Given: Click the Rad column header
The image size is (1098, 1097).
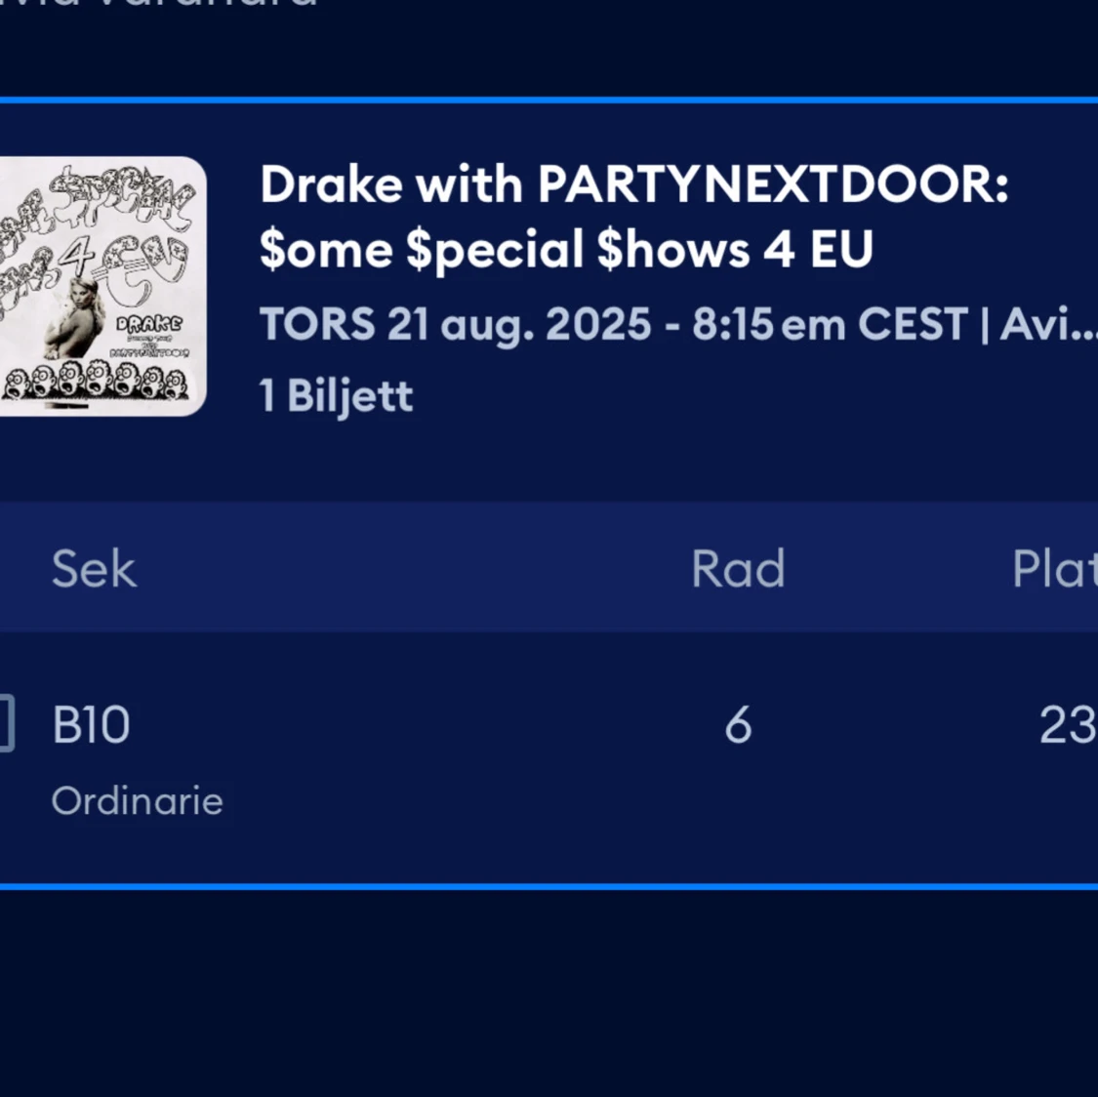Looking at the screenshot, I should (x=738, y=568).
